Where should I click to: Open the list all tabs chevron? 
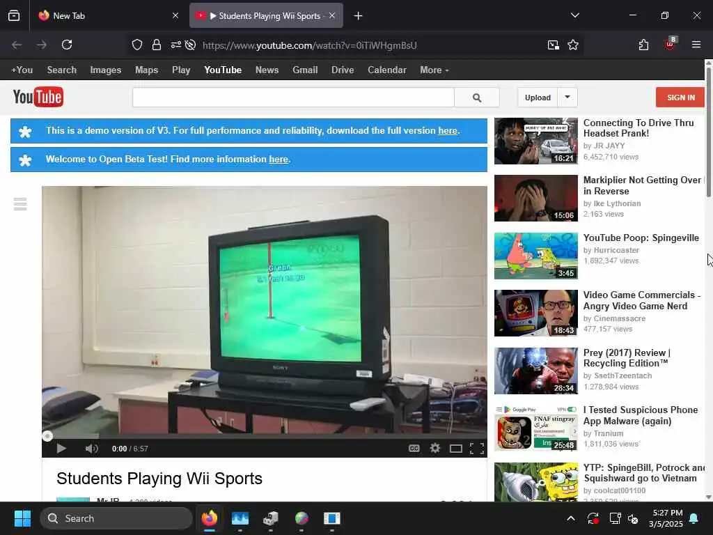coord(574,15)
